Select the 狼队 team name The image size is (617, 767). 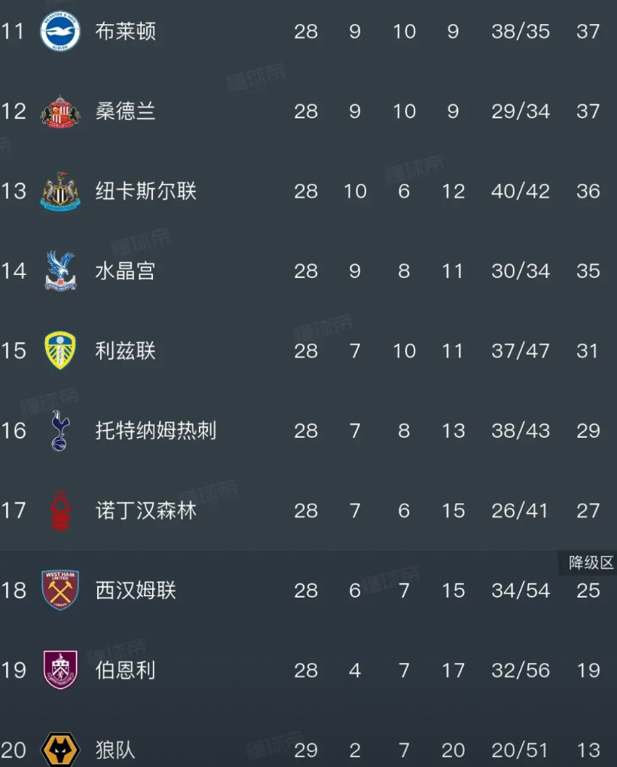(x=115, y=750)
